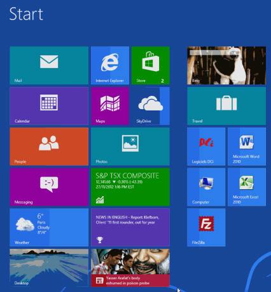Launch Microsoft Excel 2010 tile
The width and height of the screenshot is (271, 292).
247,187
